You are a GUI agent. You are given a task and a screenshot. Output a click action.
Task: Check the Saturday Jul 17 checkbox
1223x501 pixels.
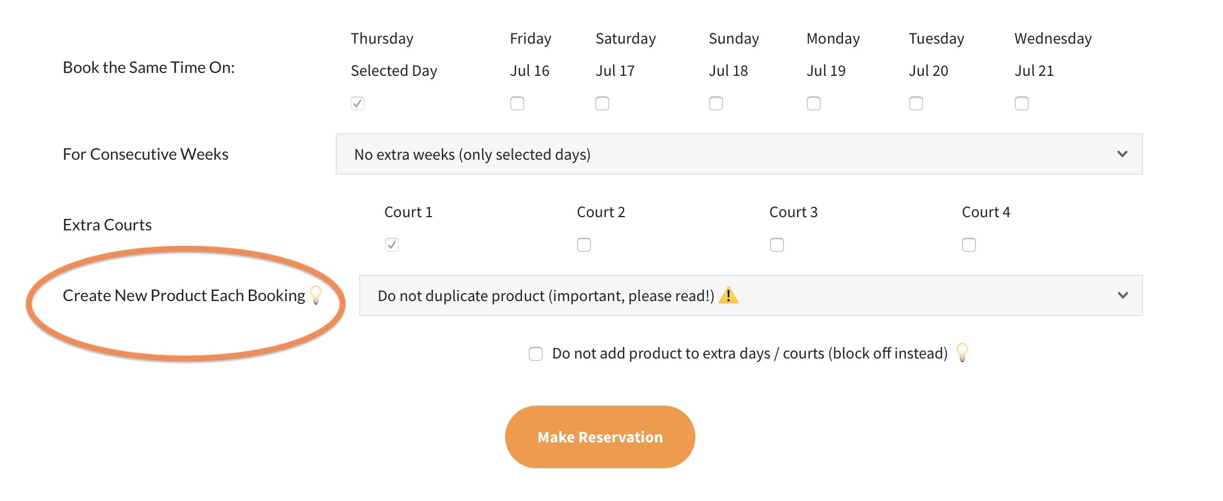[x=602, y=103]
